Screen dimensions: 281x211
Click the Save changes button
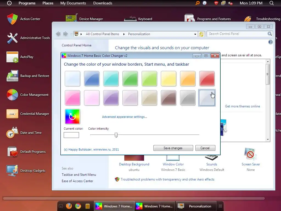click(173, 148)
